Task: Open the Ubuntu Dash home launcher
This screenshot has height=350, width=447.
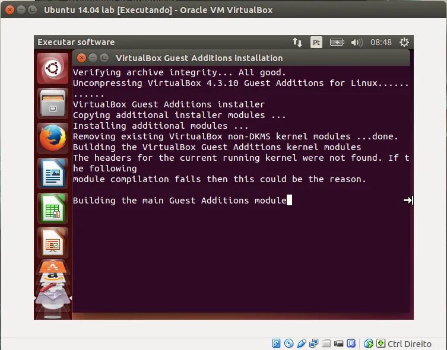Action: pos(53,68)
